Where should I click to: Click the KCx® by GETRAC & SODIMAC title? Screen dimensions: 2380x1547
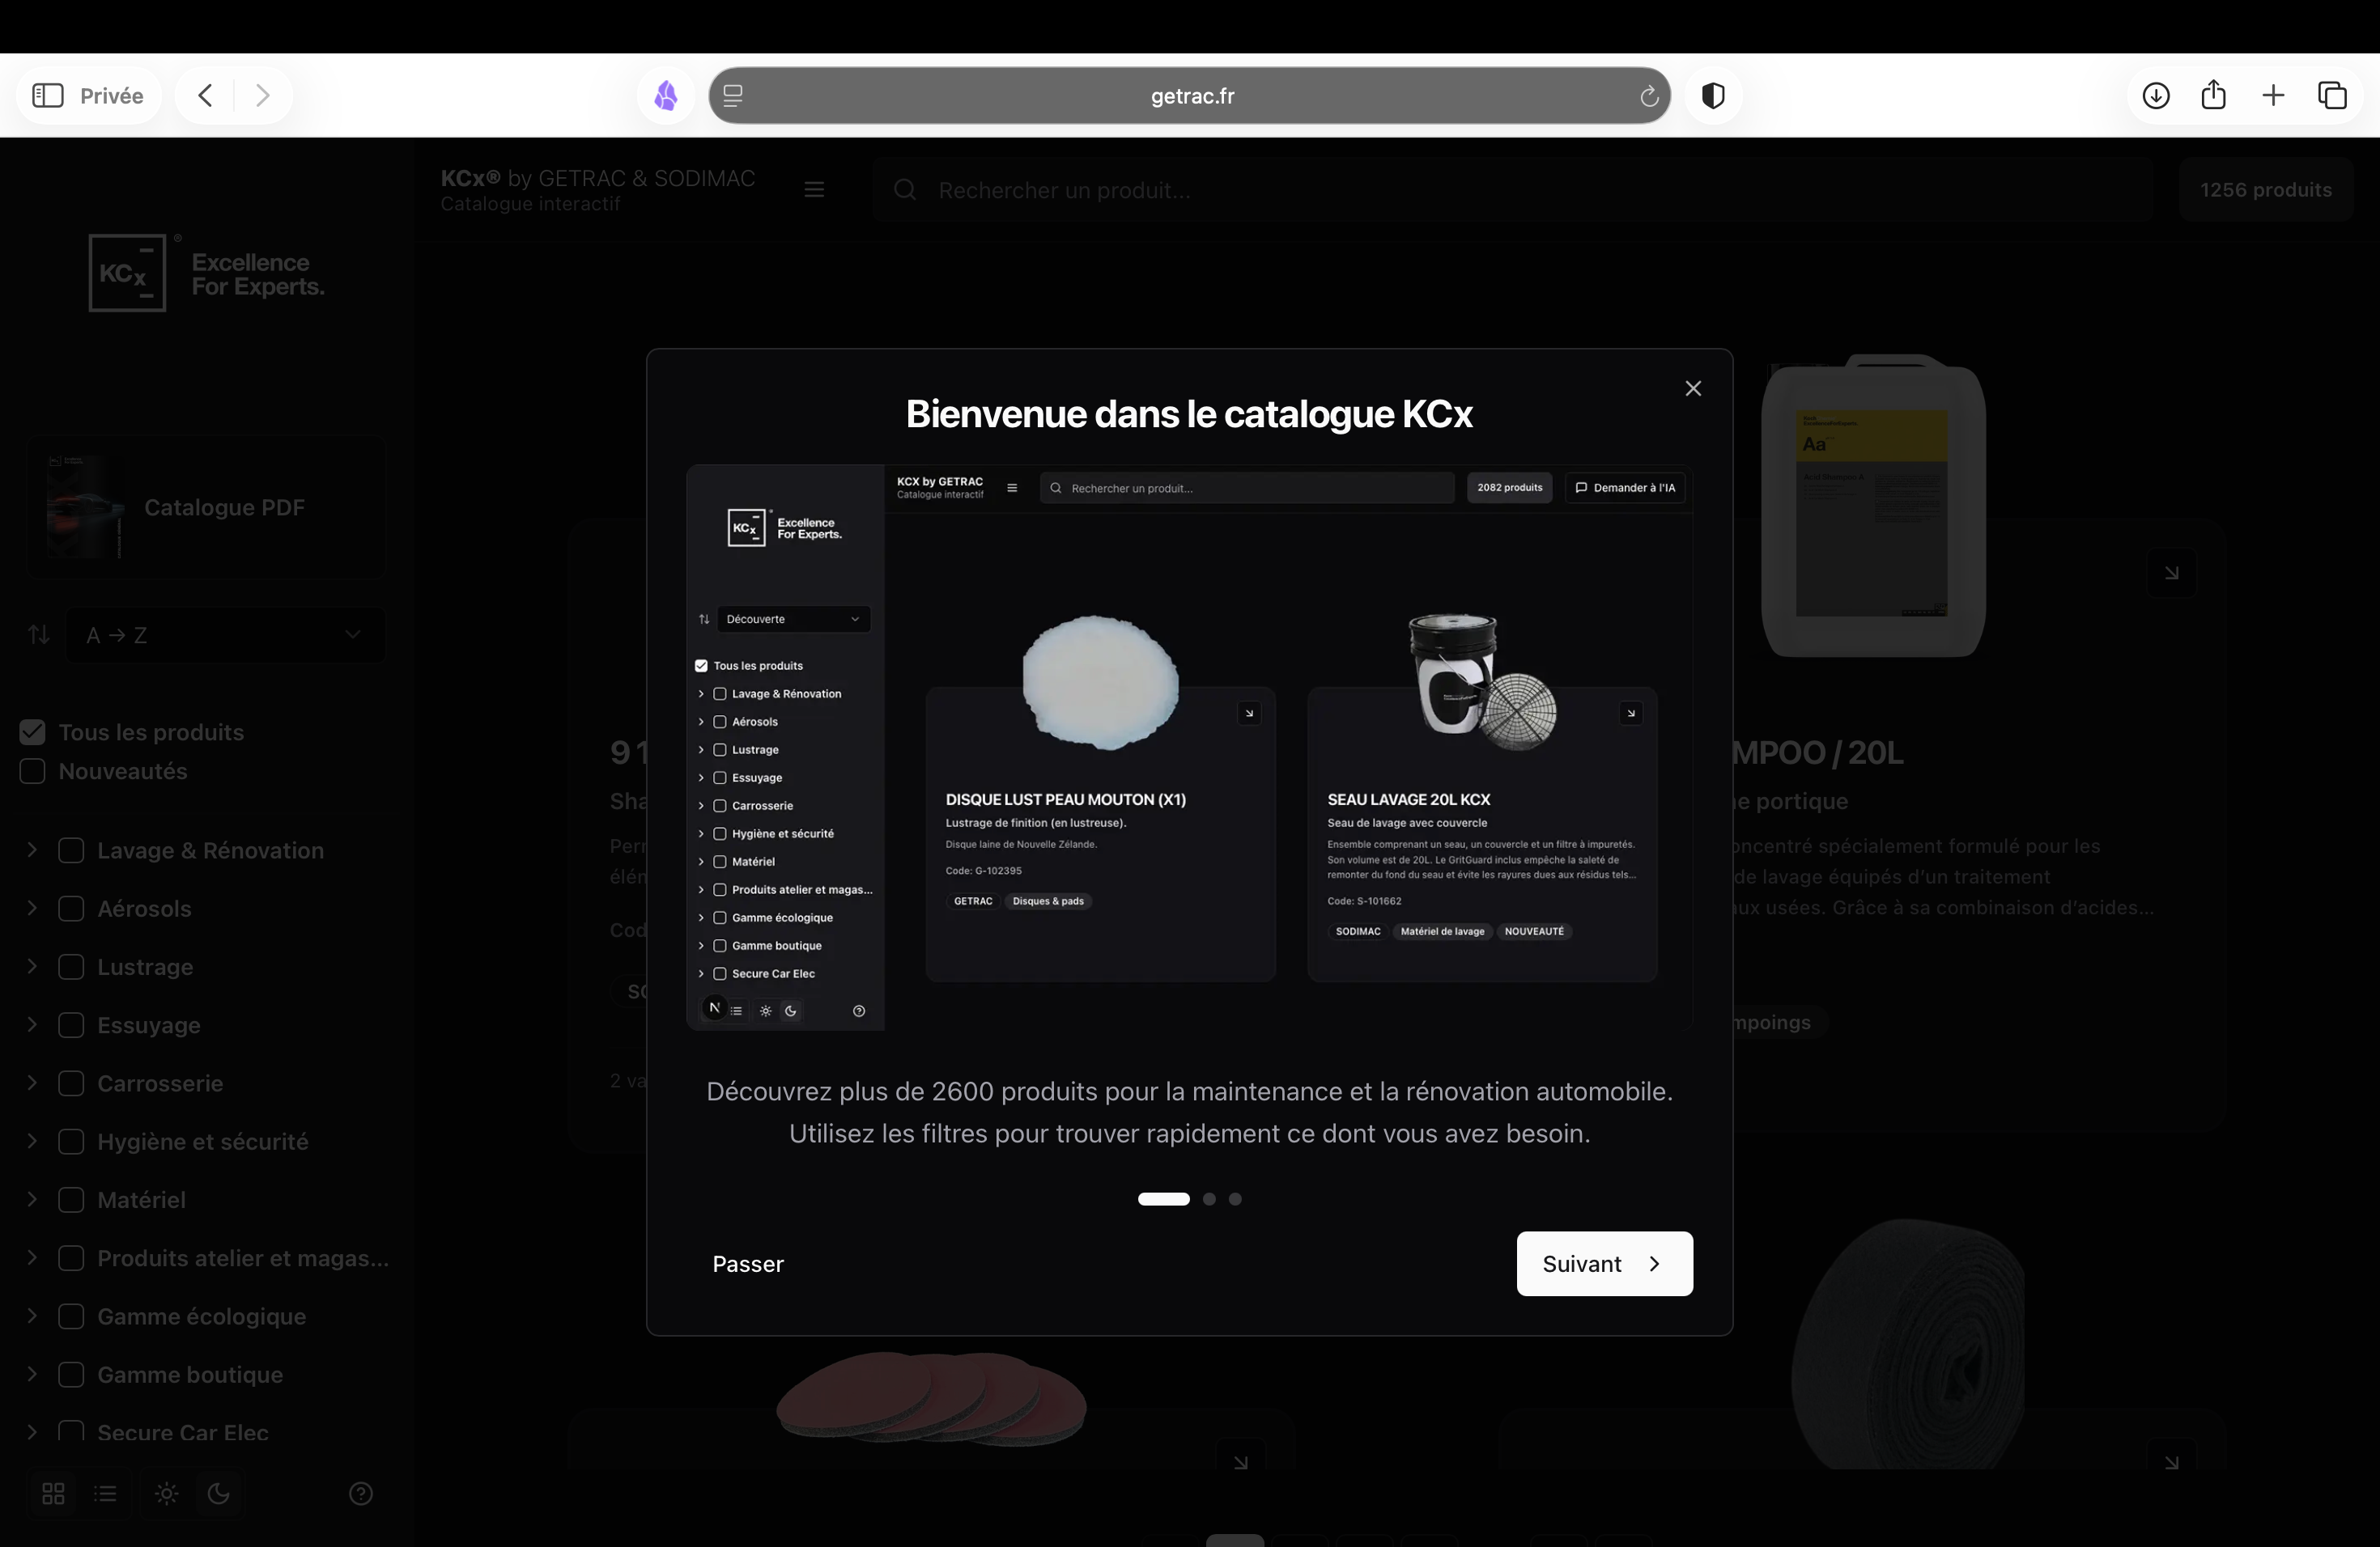(598, 178)
